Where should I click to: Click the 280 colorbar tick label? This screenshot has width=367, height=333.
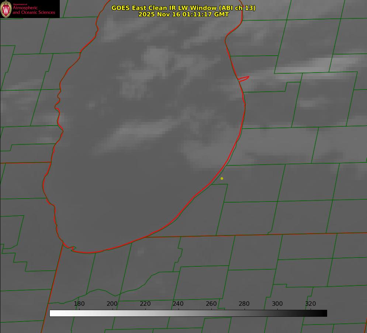click(x=244, y=304)
